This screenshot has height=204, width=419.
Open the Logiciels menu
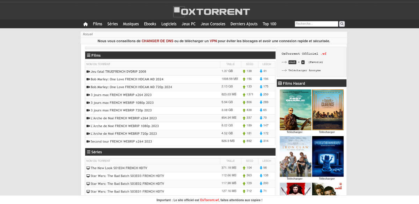pos(169,24)
